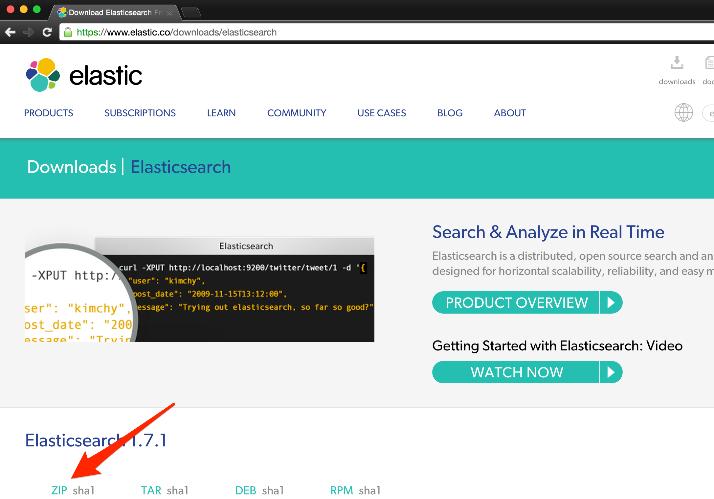
Task: Download the DEB package
Action: [246, 490]
